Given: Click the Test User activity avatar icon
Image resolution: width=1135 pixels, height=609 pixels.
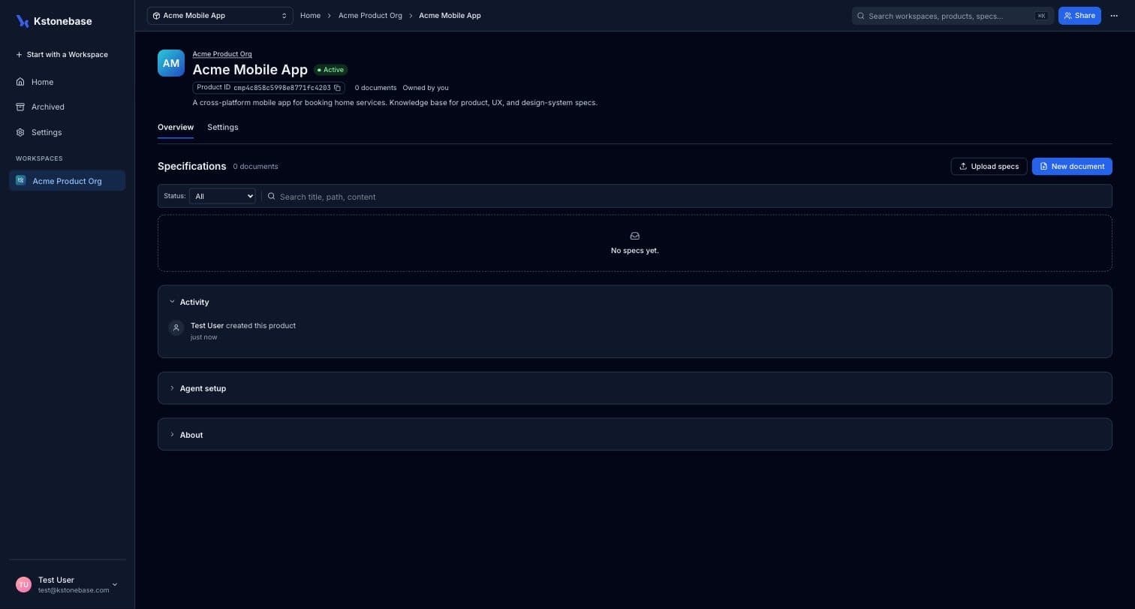Looking at the screenshot, I should coord(176,328).
